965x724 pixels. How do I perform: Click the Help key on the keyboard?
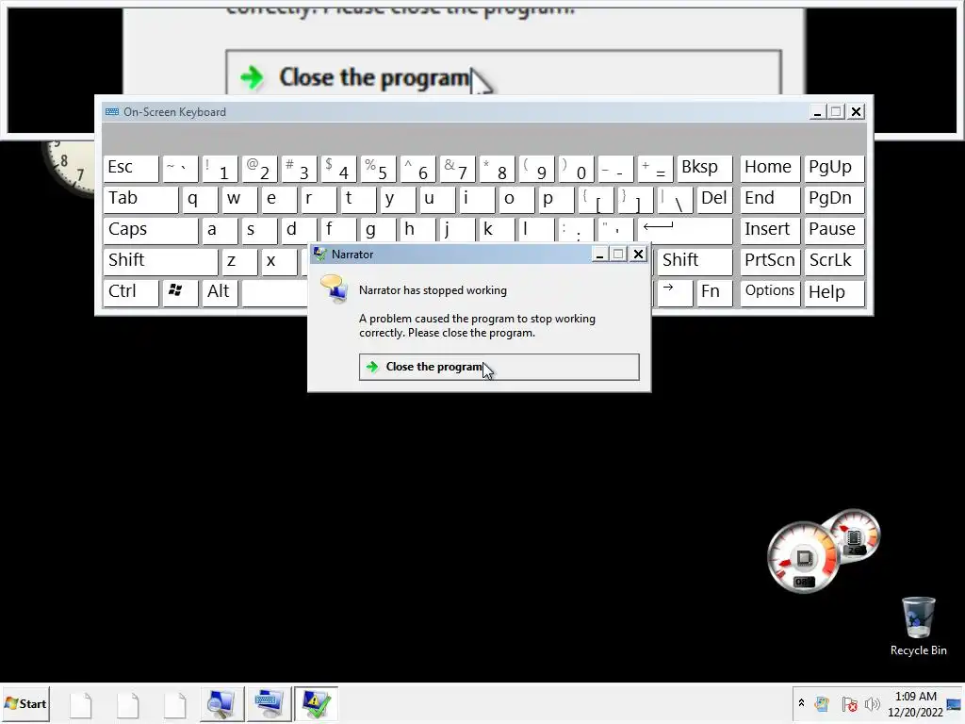click(x=834, y=292)
